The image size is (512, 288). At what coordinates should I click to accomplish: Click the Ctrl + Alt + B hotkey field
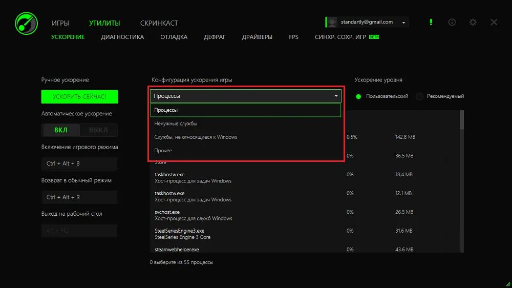click(x=80, y=163)
